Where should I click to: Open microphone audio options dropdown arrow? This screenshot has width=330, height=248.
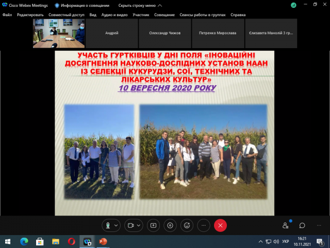click(116, 225)
